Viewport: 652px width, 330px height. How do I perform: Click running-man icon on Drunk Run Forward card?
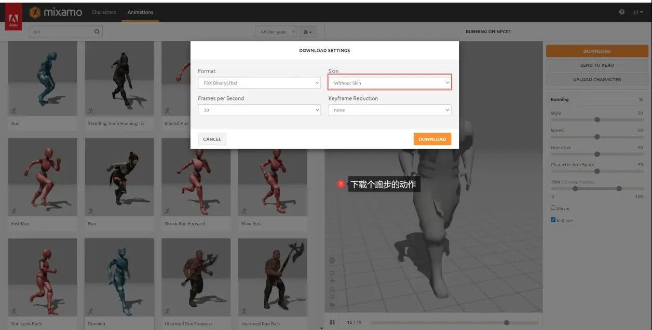coord(167,211)
